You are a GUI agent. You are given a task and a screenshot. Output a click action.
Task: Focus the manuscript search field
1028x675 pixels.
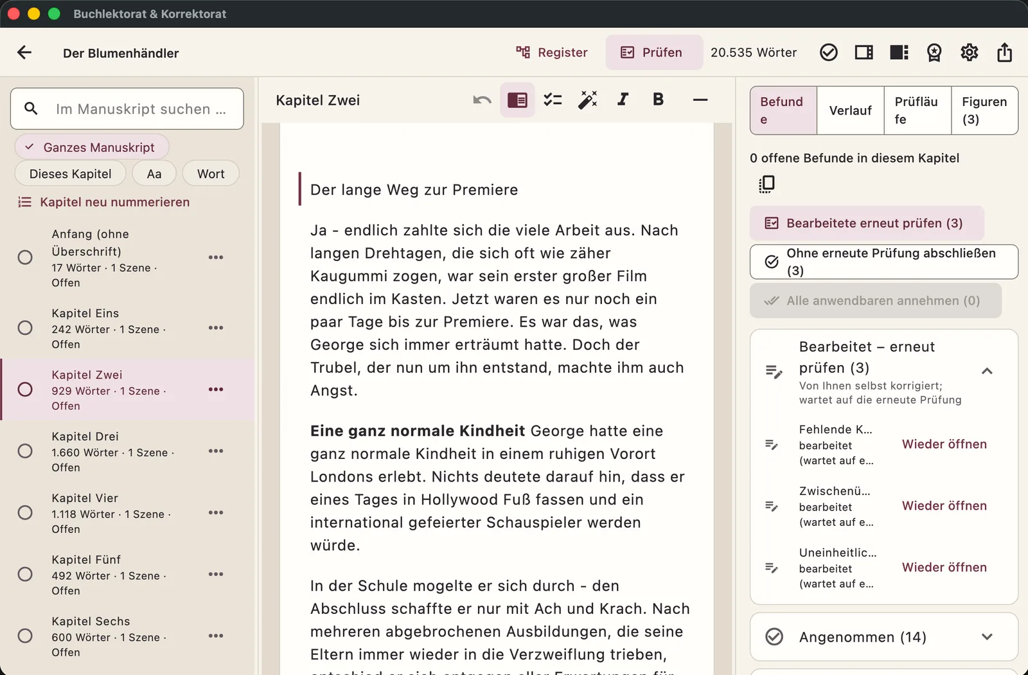pos(127,109)
